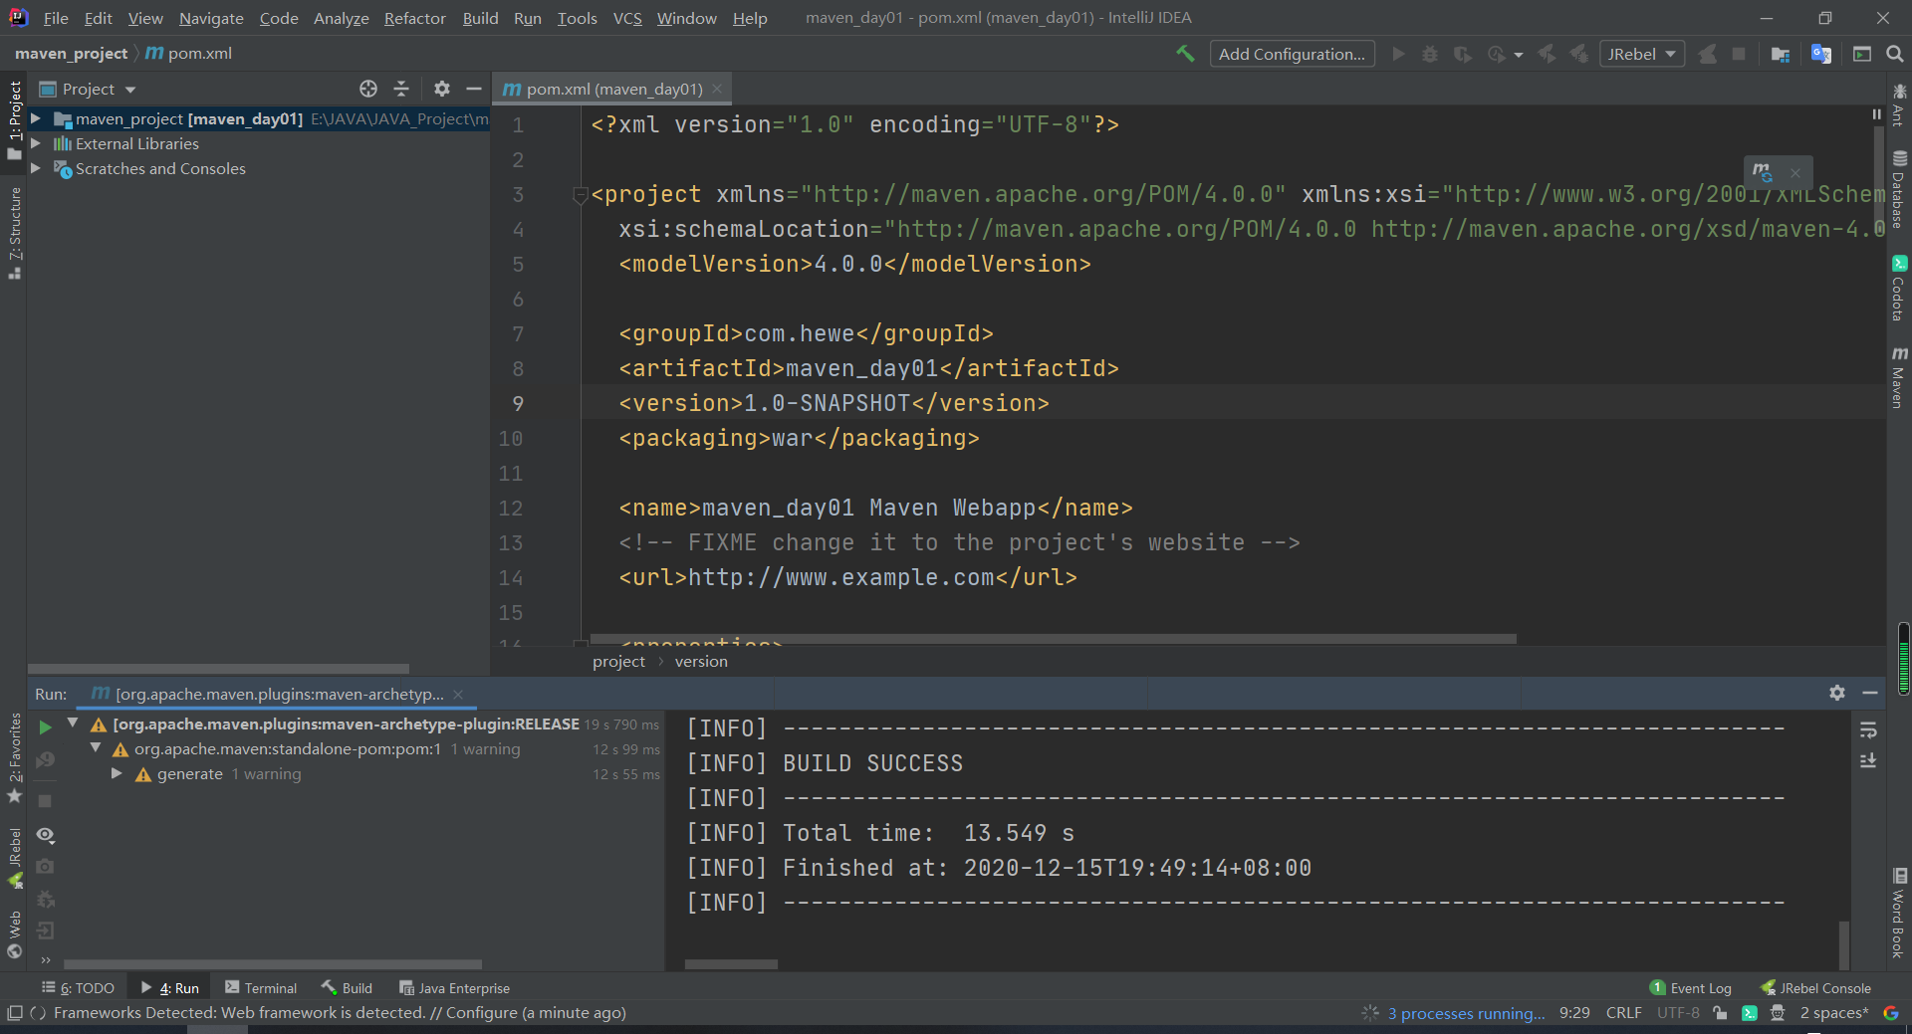The width and height of the screenshot is (1912, 1034).
Task: Click the scroll to end icon in console
Action: point(1868,761)
